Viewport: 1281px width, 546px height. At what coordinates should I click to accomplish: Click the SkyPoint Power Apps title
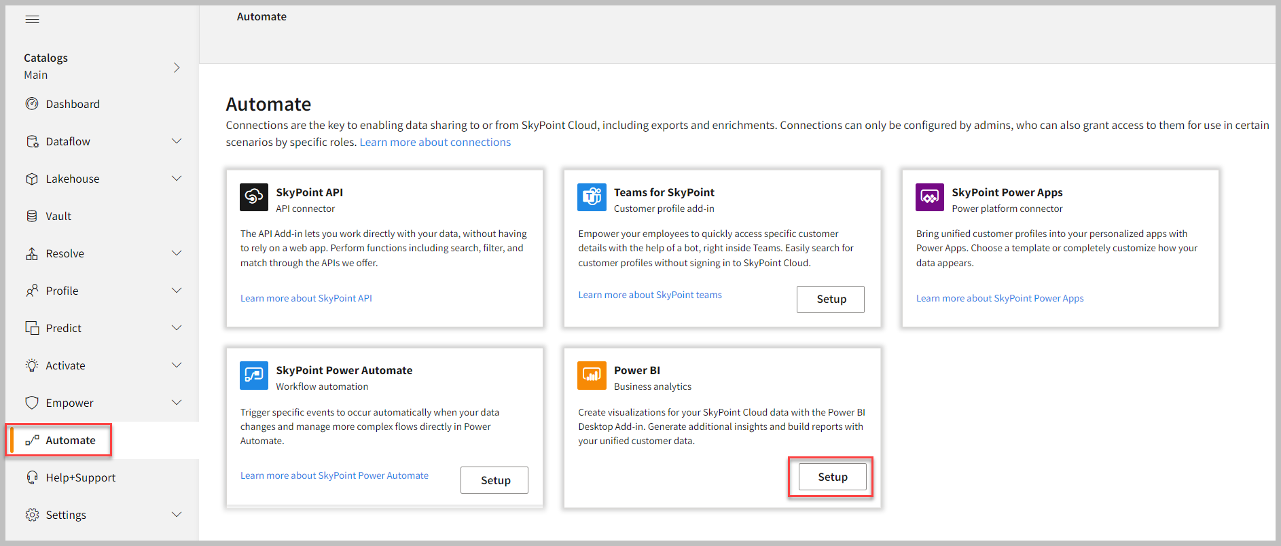1007,192
